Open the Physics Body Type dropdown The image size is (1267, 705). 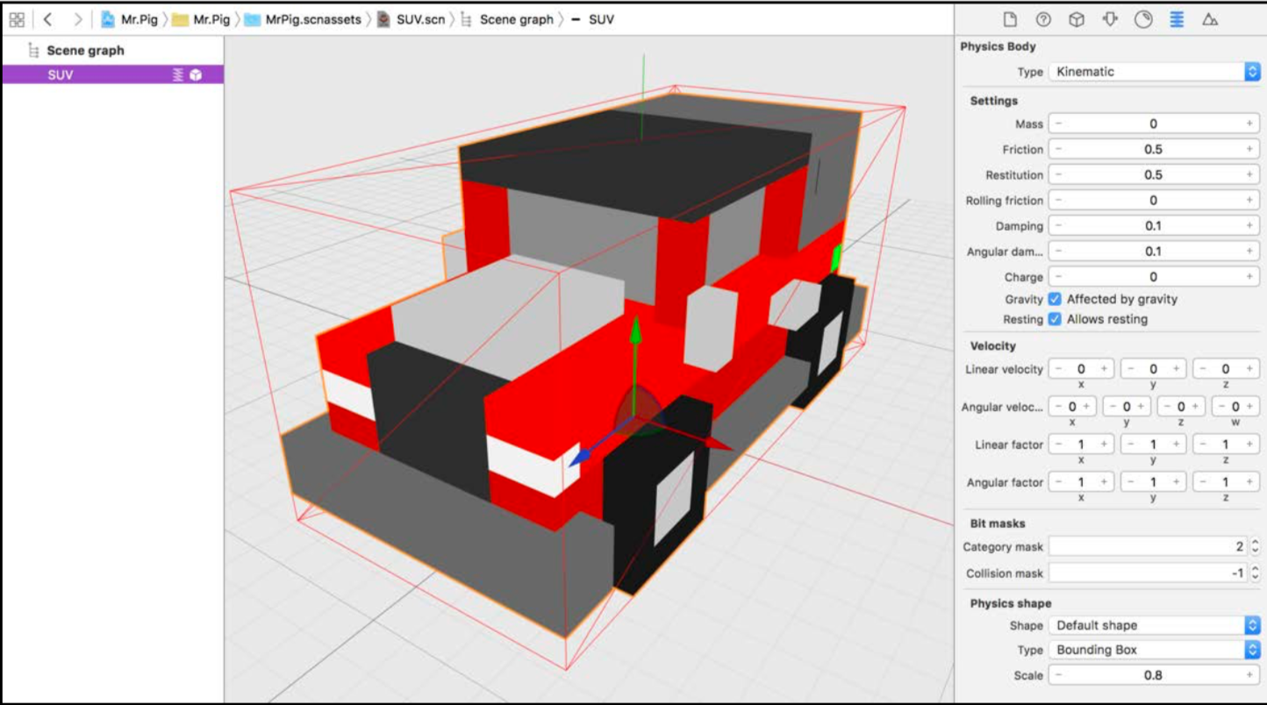pyautogui.click(x=1155, y=72)
